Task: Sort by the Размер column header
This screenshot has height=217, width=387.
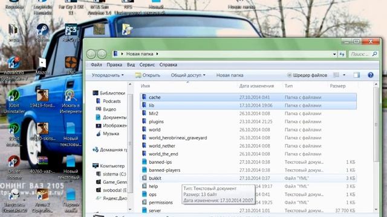Action: tap(337, 86)
